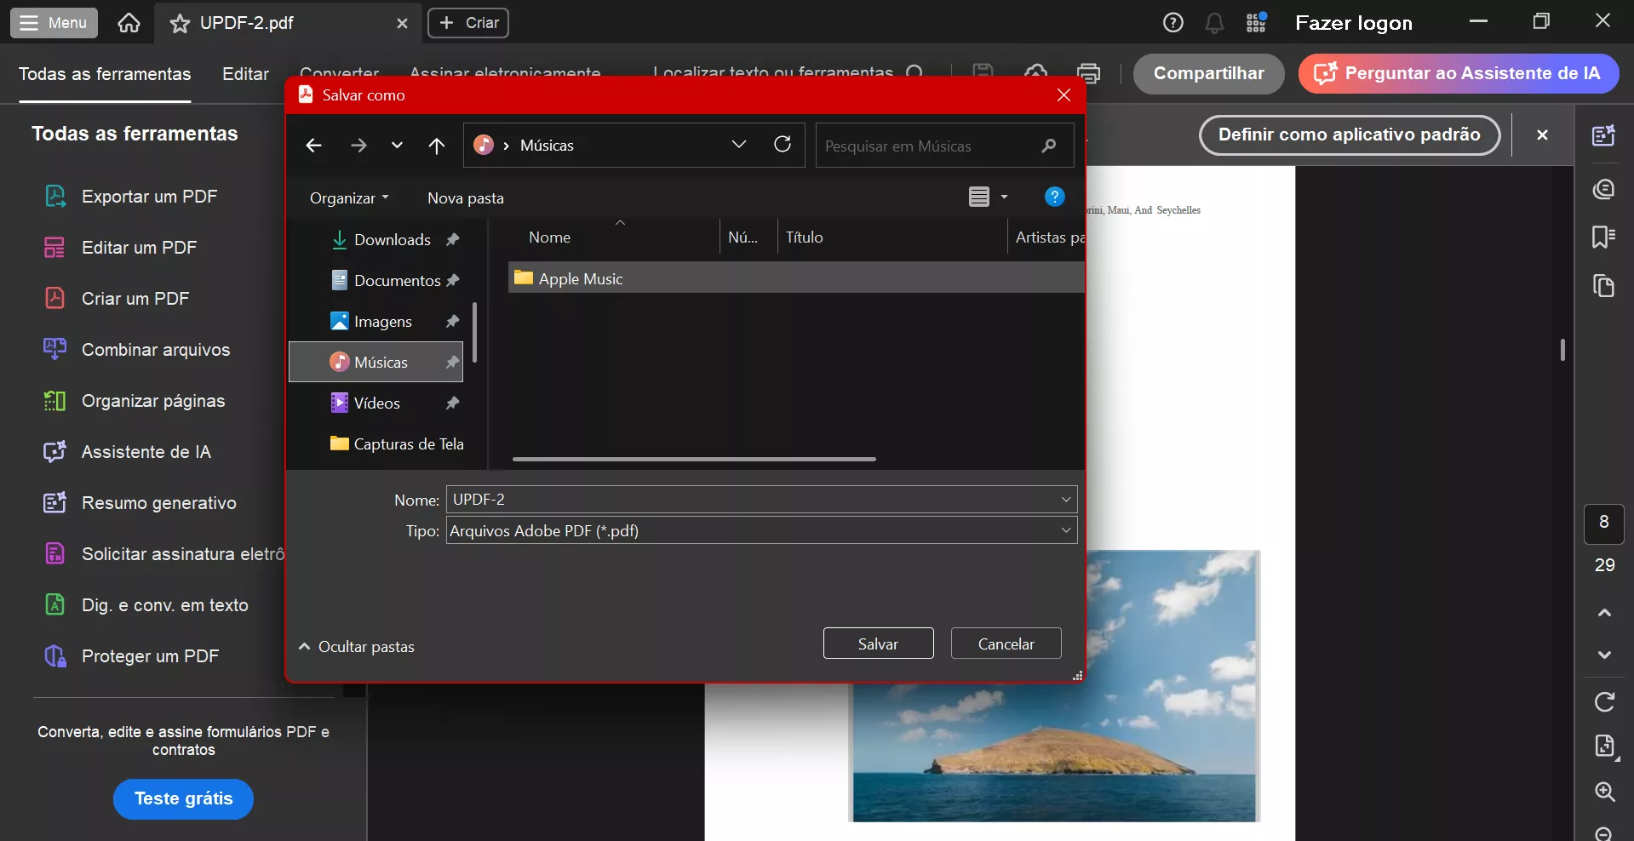This screenshot has height=841, width=1634.
Task: Show the bookmarks panel
Action: click(x=1604, y=237)
